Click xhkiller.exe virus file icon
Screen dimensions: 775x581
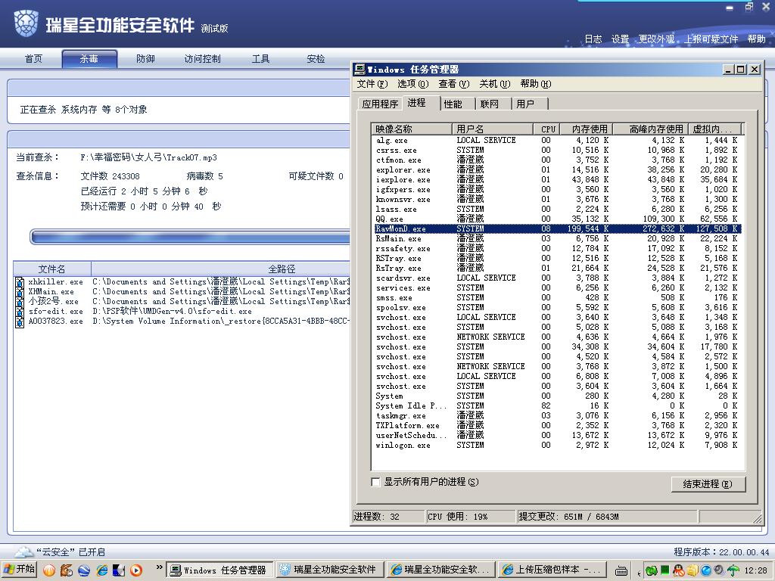point(20,282)
